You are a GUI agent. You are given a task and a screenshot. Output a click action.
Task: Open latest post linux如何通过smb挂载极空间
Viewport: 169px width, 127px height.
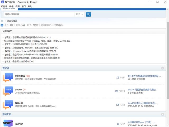[x=142, y=103]
